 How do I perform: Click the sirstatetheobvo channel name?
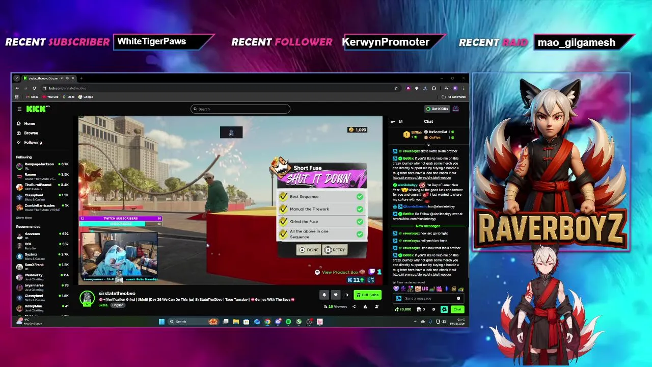point(117,294)
